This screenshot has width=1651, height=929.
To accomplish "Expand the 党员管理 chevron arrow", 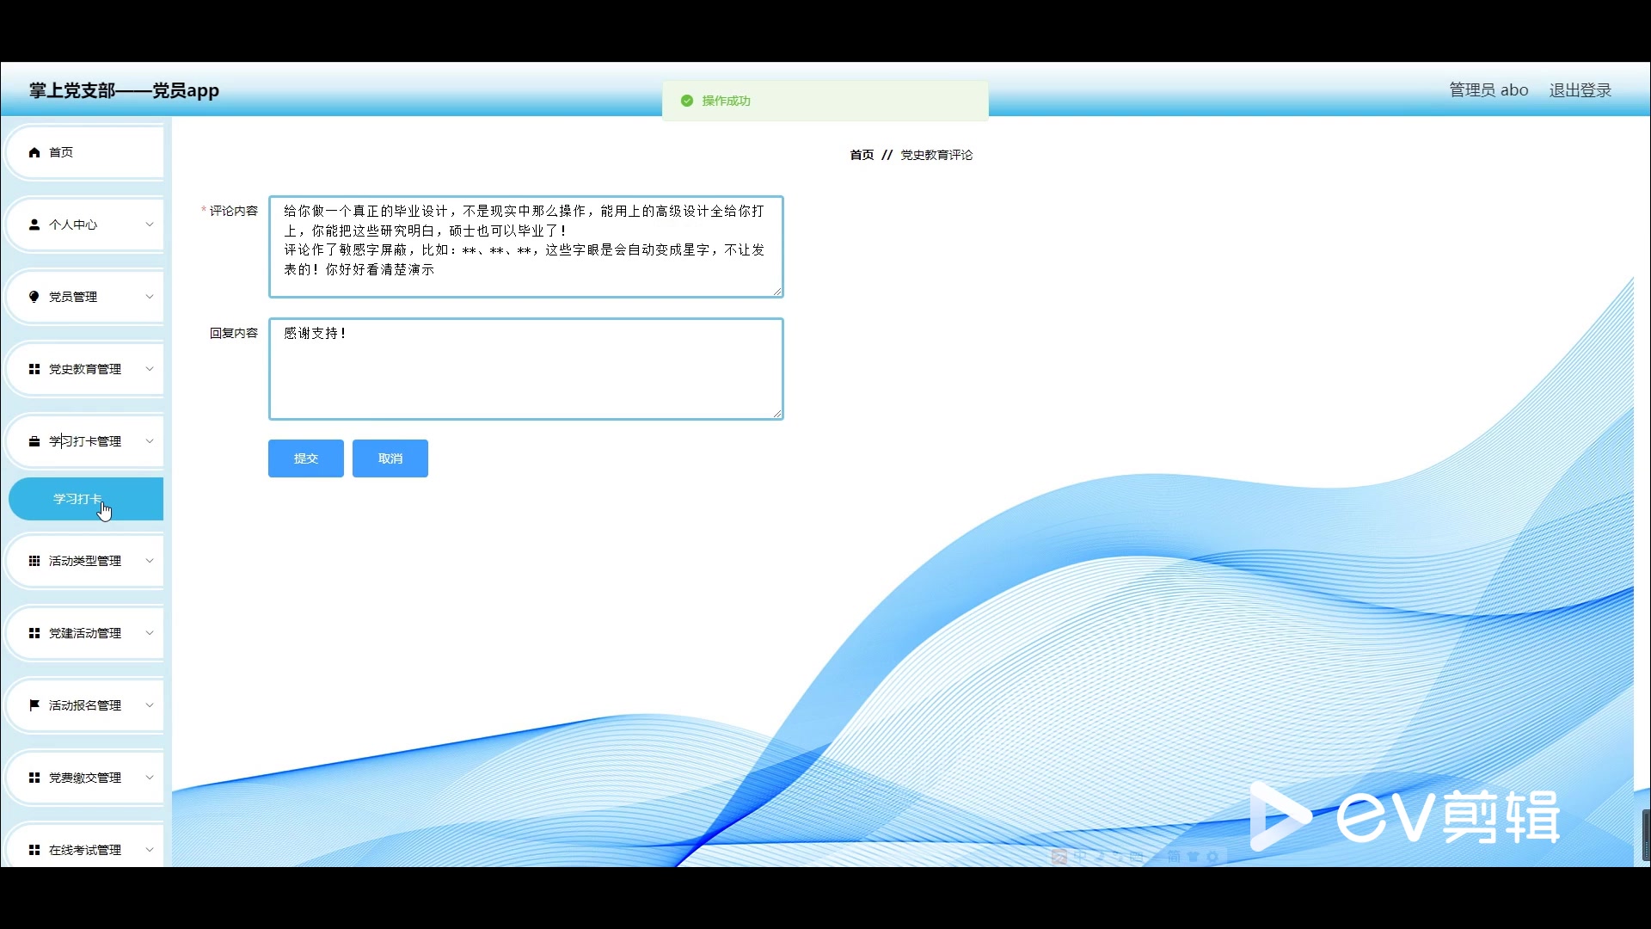I will [x=150, y=297].
